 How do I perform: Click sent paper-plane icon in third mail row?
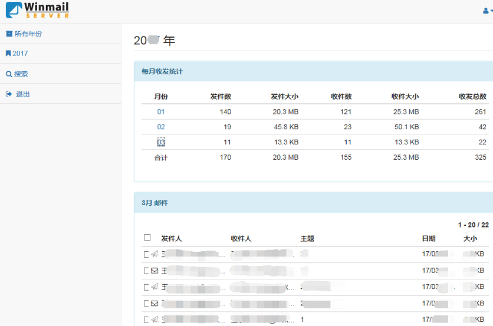pos(155,287)
